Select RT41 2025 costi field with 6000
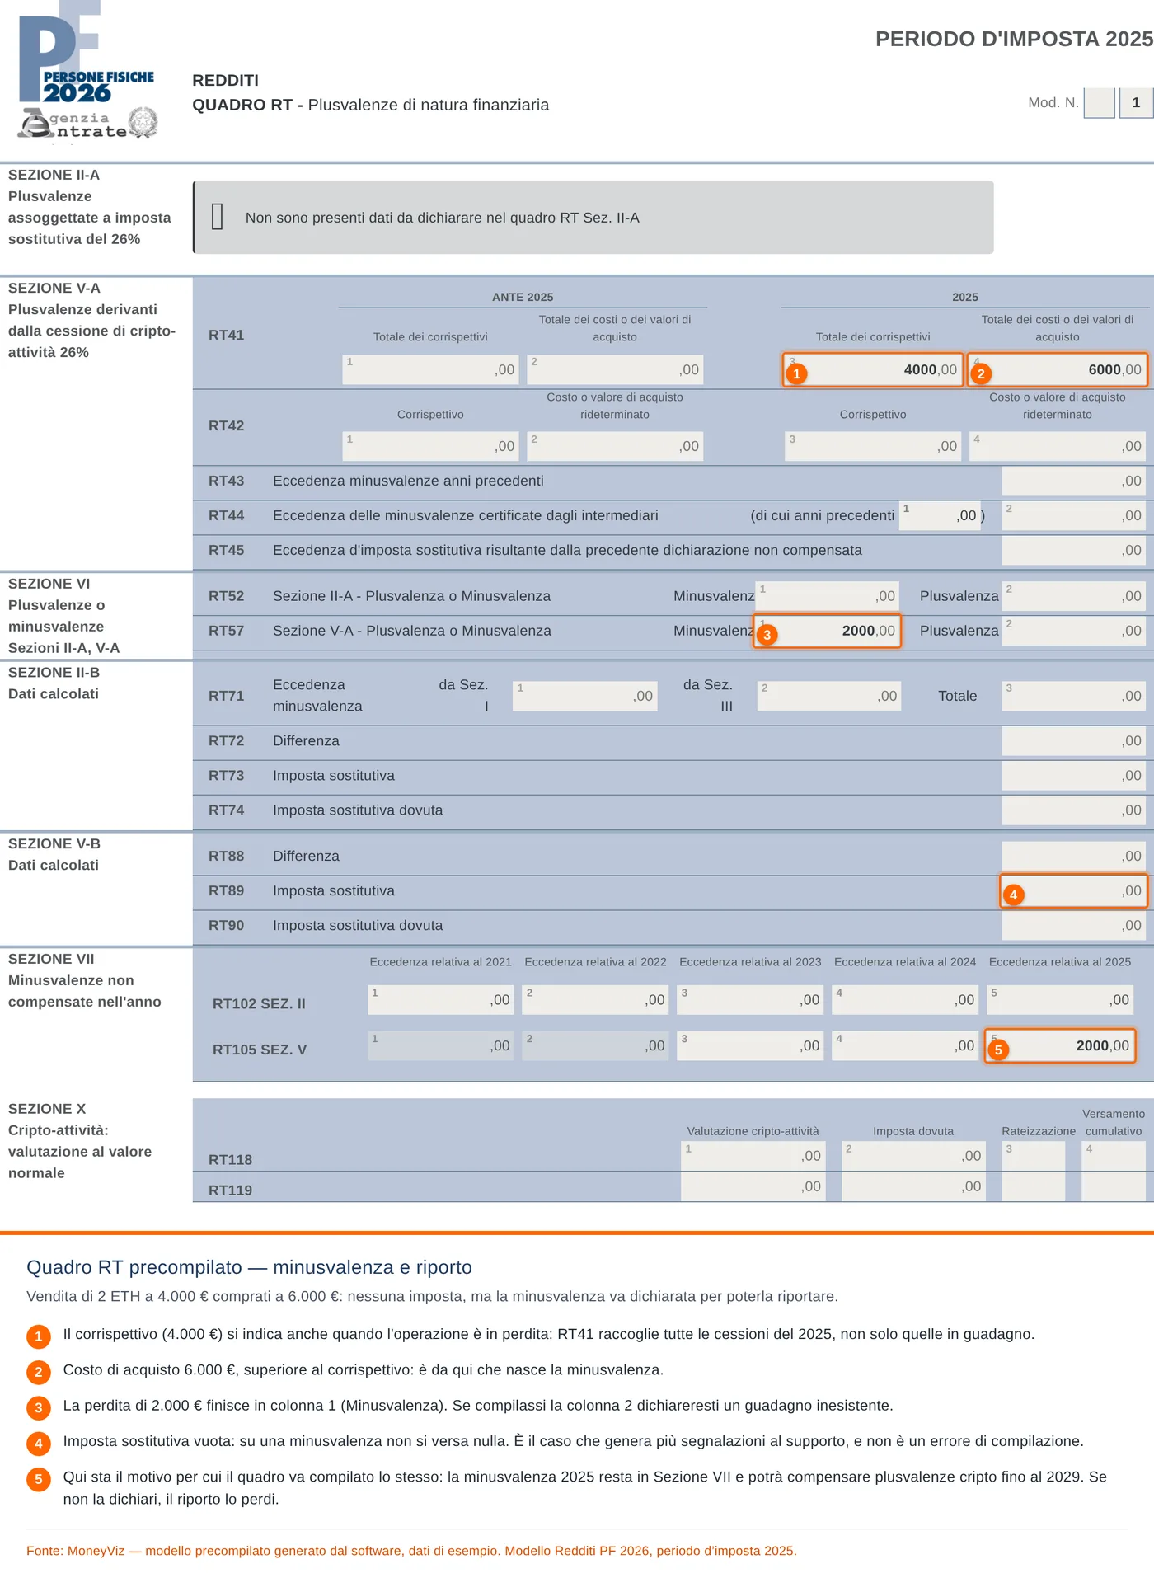The width and height of the screenshot is (1154, 1592). click(1058, 369)
